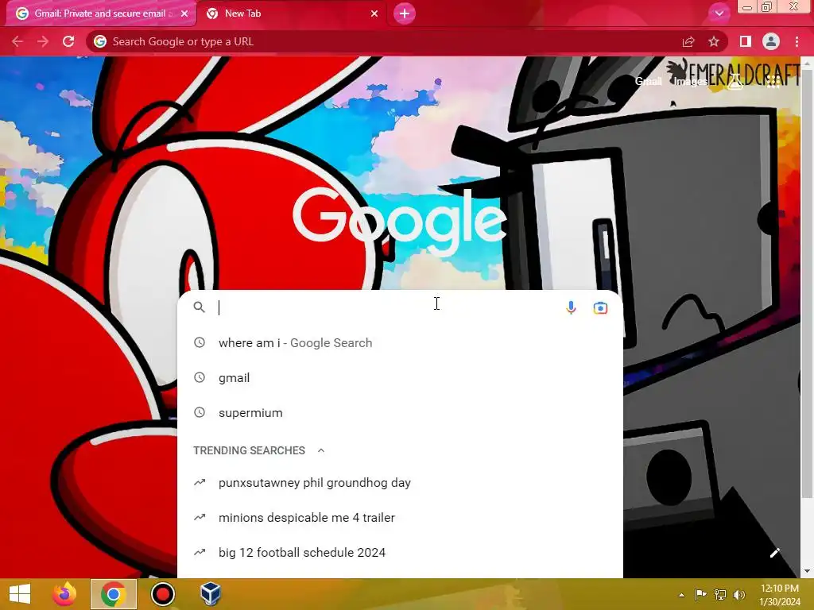Click the forward navigation arrow
Screen dimensions: 814x610
click(43, 41)
